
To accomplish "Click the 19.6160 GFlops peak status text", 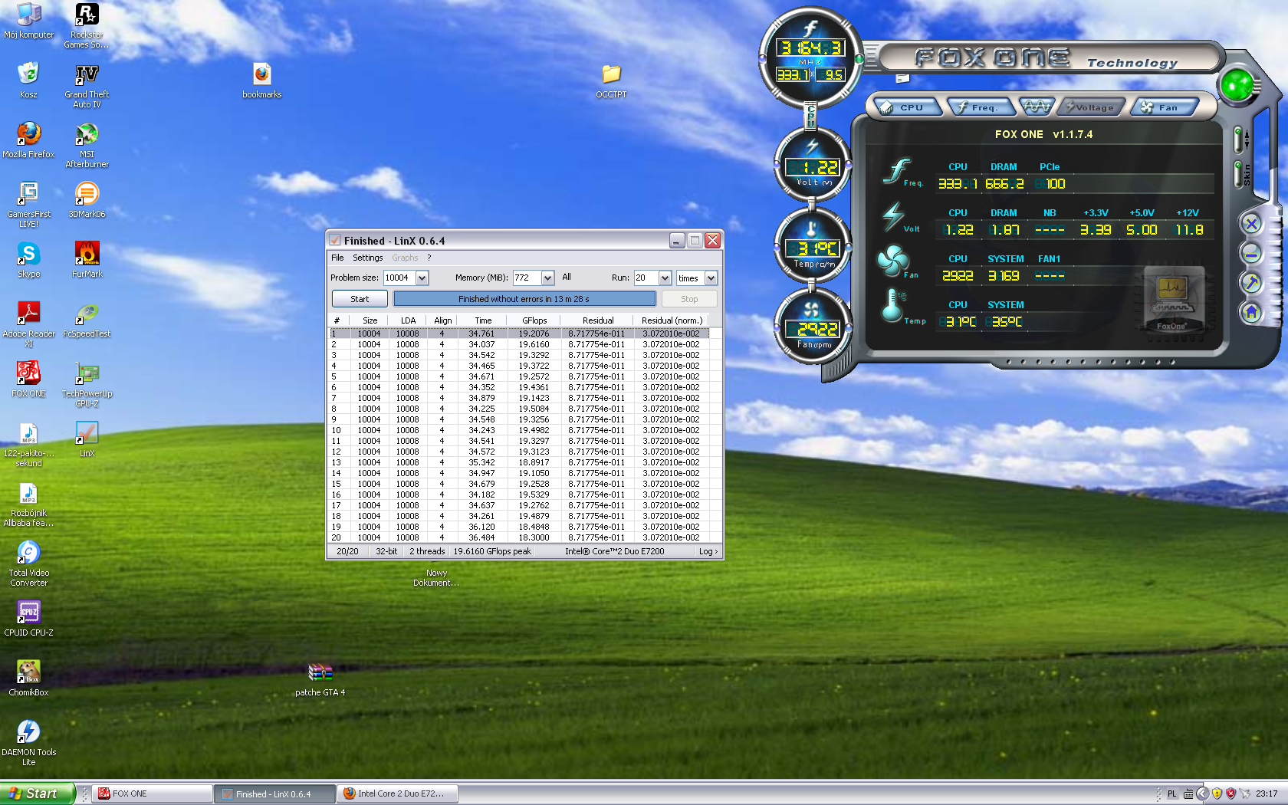I will pos(492,551).
